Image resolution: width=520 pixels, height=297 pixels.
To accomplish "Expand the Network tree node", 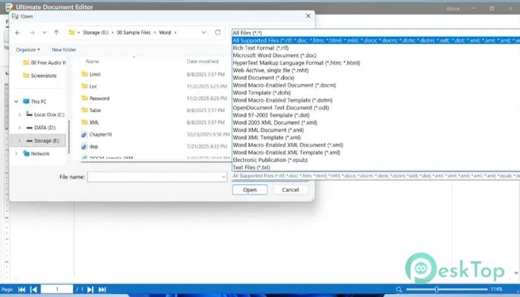I will (x=16, y=154).
